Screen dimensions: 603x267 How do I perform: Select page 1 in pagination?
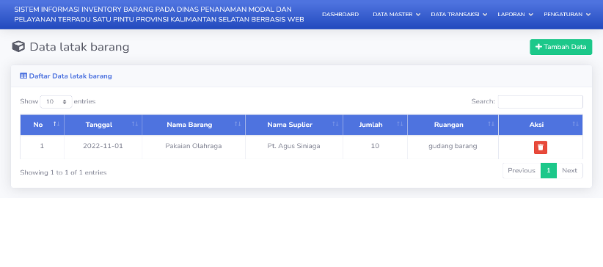pyautogui.click(x=549, y=171)
